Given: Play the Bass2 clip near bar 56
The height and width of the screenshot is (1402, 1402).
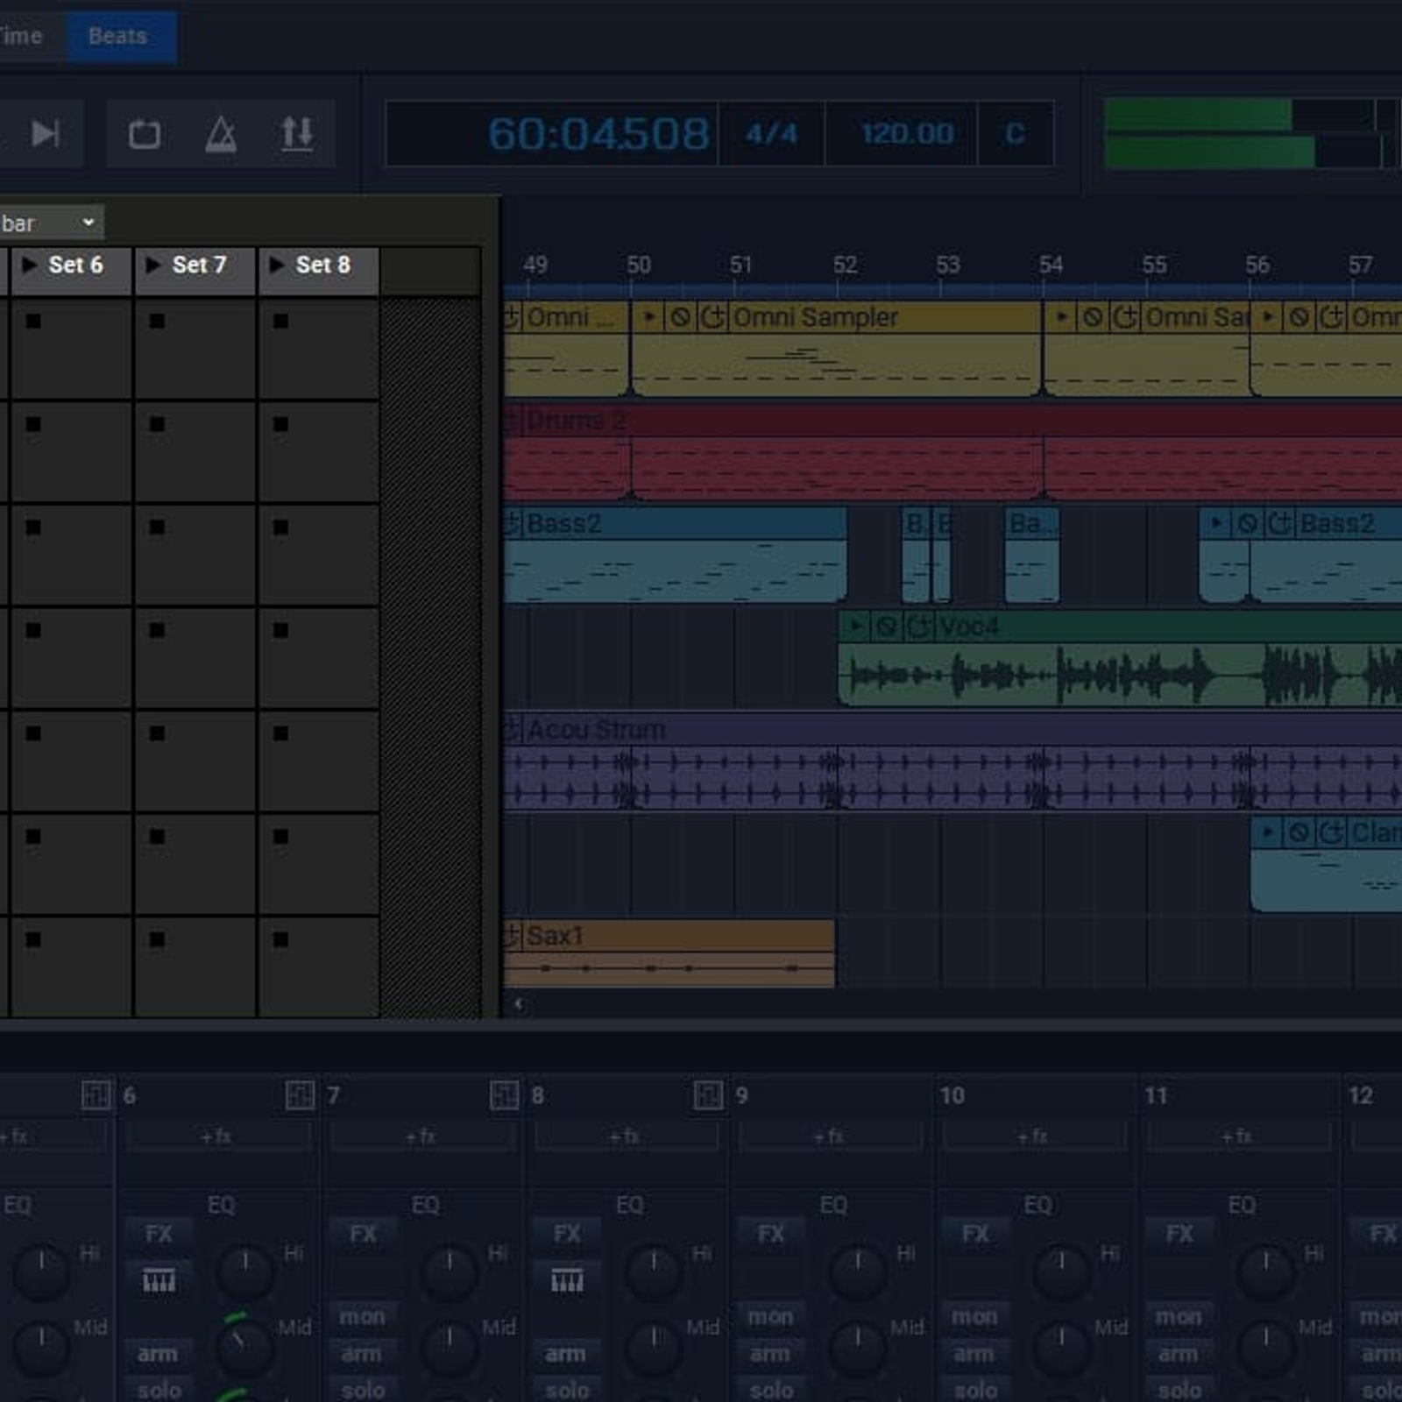Looking at the screenshot, I should click(x=1216, y=523).
